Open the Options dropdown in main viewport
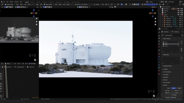Viewport: 184px width, 103px height. (x=154, y=7)
